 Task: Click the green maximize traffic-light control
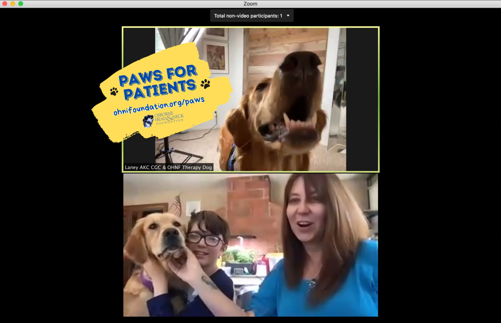click(21, 4)
